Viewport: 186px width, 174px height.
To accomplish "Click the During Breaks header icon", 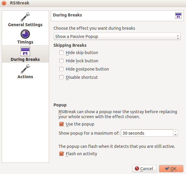I will [x=178, y=16].
